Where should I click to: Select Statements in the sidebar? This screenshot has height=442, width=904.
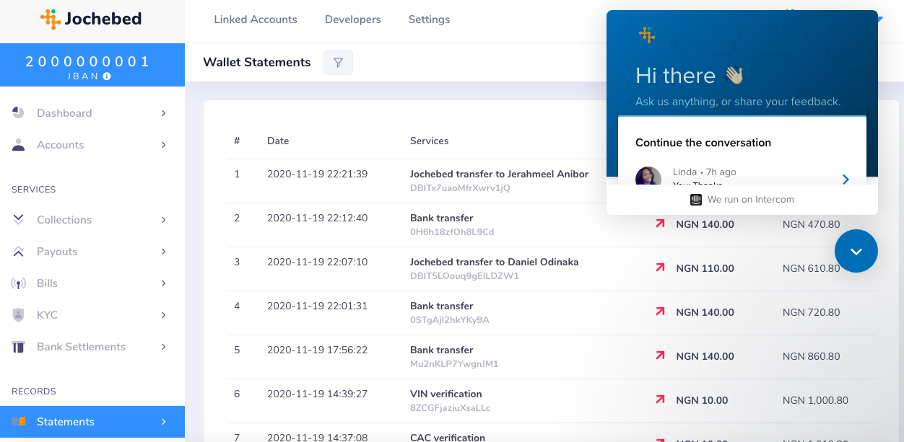pyautogui.click(x=92, y=422)
